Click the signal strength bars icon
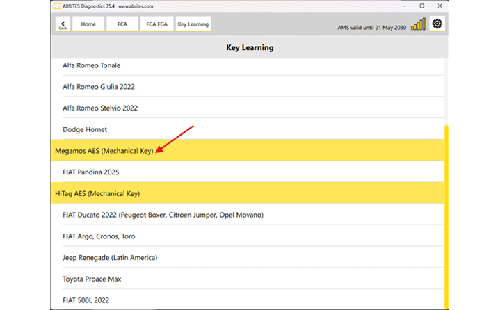Image resolution: width=500 pixels, height=310 pixels. click(418, 25)
